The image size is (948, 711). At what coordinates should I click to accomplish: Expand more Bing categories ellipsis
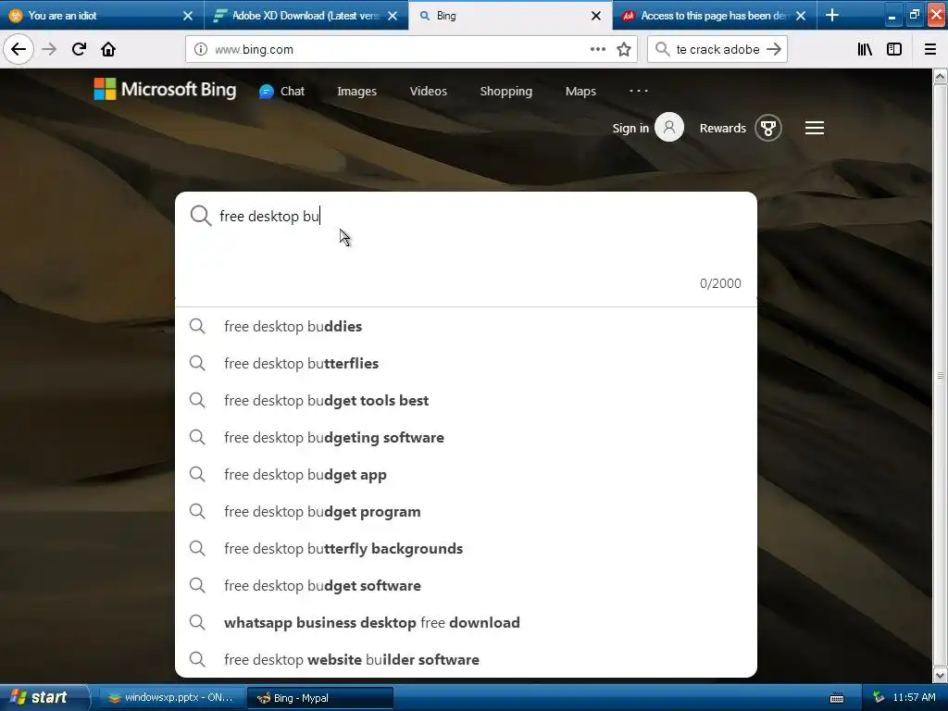coord(639,91)
